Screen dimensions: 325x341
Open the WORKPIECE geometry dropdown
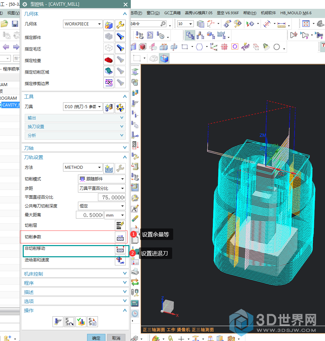tap(99, 24)
